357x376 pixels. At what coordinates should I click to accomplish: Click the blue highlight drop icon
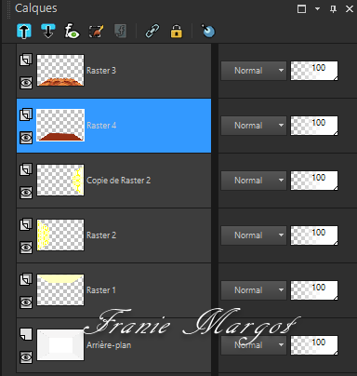click(x=208, y=31)
